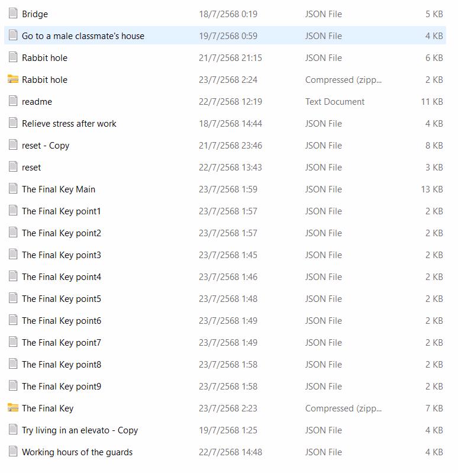The width and height of the screenshot is (458, 473).
Task: Select the reset file dated 22/7/2568 13:43
Action: tap(31, 168)
